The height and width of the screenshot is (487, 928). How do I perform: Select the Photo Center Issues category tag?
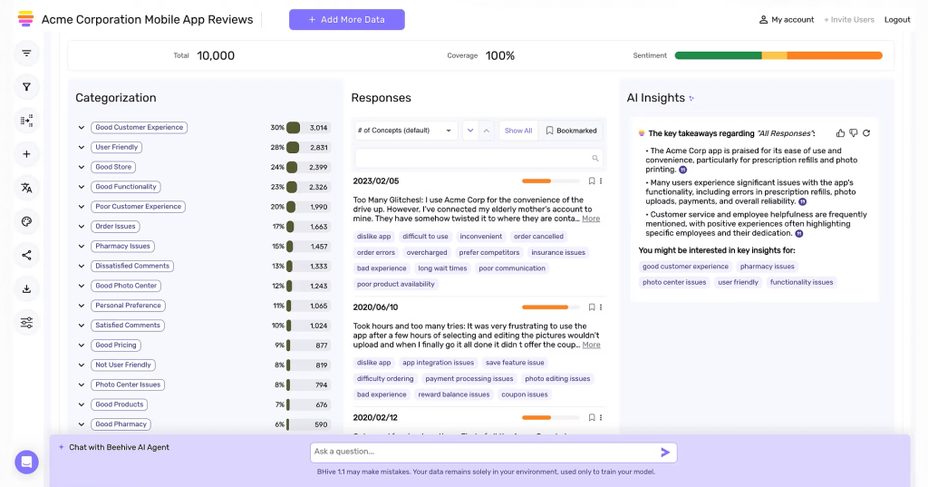(x=128, y=385)
